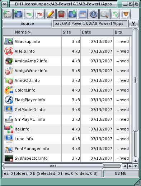Click the --rwed bits in the Colors.info row

tap(123, 90)
